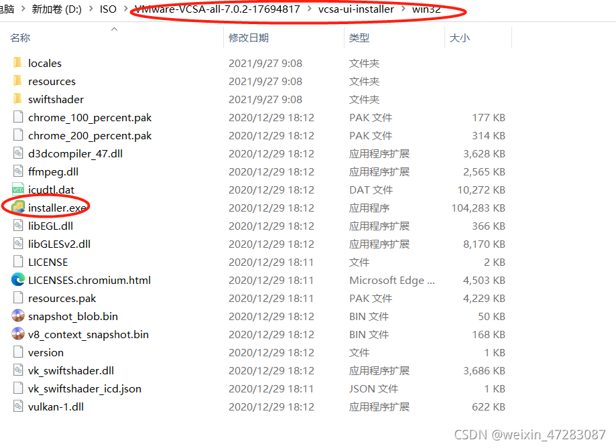Expand chevron after VMware-VCSA-all-7.0.2-17694817

pyautogui.click(x=309, y=9)
